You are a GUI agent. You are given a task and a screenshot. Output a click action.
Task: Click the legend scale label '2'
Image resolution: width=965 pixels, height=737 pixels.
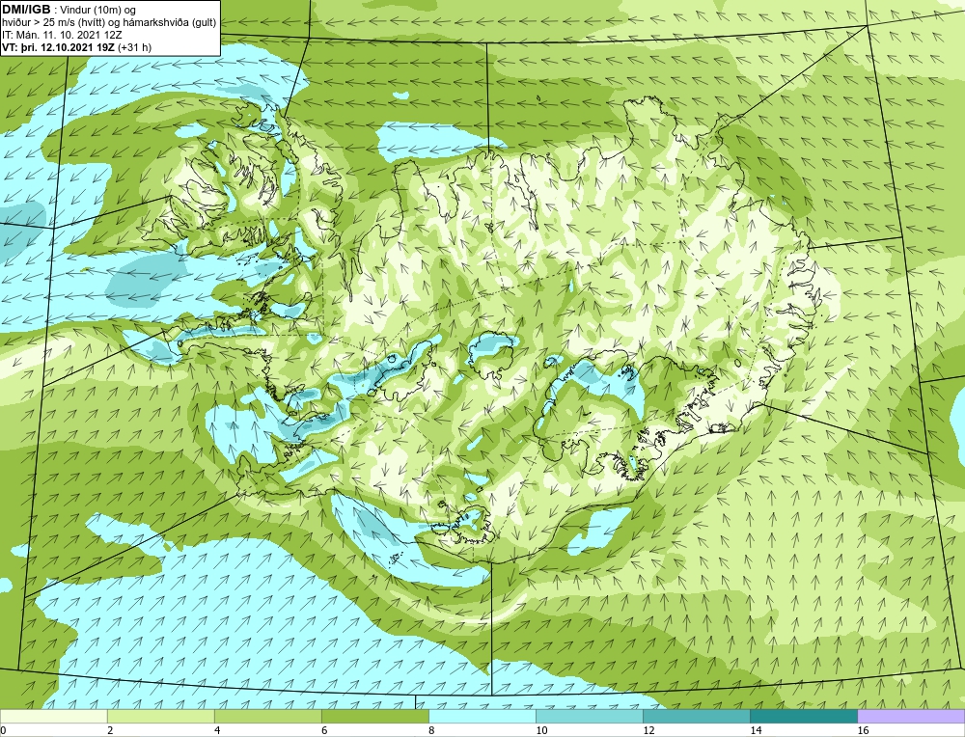point(110,730)
